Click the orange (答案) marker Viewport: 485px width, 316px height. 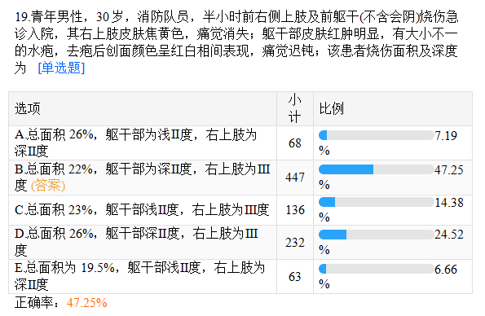coord(48,186)
